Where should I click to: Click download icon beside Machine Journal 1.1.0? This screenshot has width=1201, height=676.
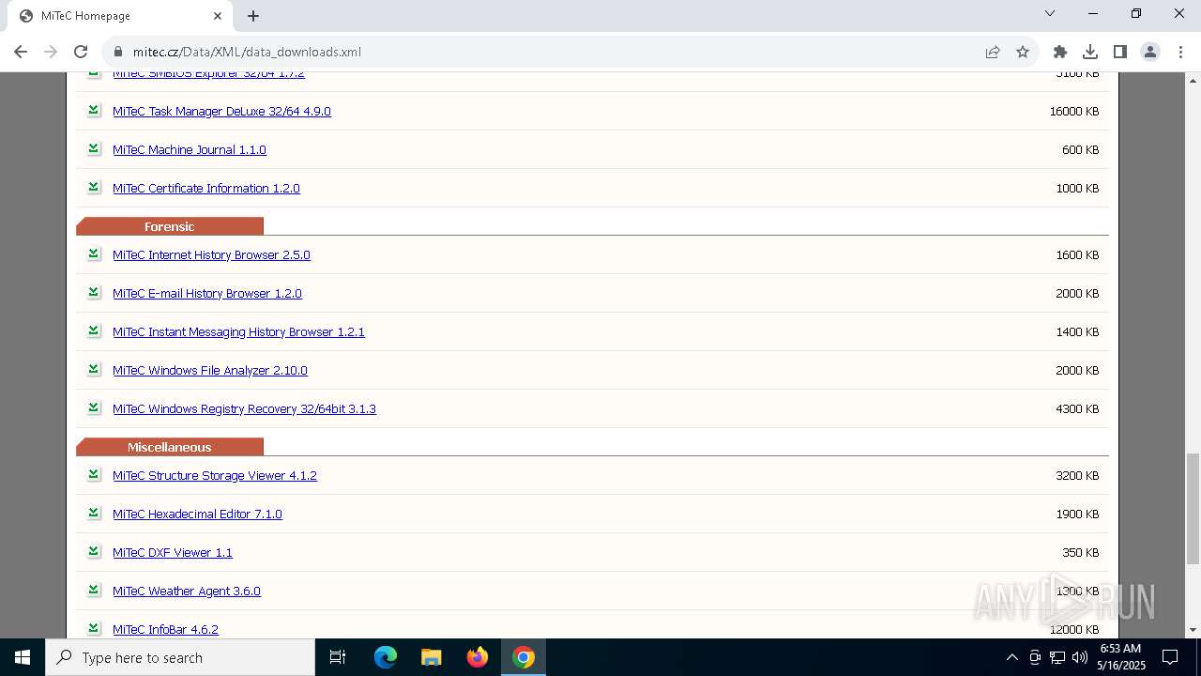pyautogui.click(x=94, y=148)
